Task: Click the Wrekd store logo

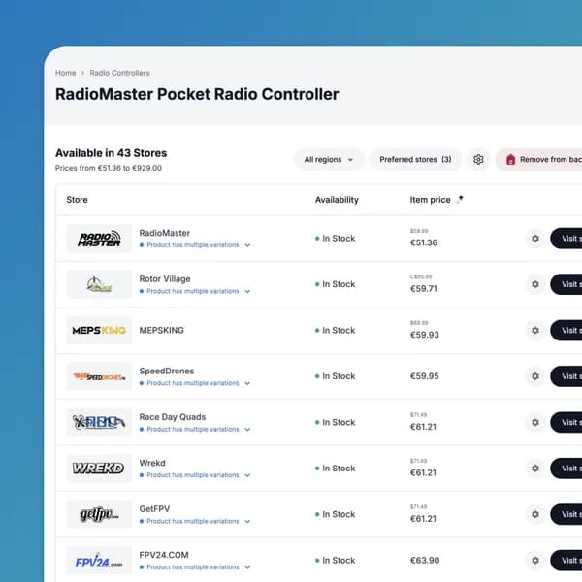Action: click(x=99, y=469)
